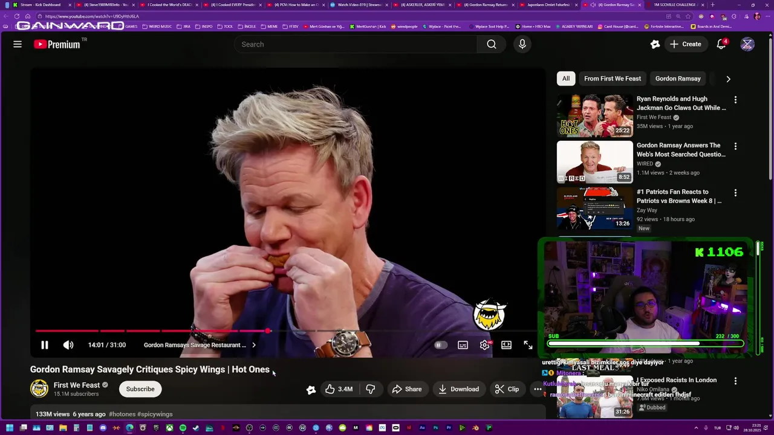Image resolution: width=774 pixels, height=435 pixels.
Task: Open Windows Start menu
Action: 10,428
